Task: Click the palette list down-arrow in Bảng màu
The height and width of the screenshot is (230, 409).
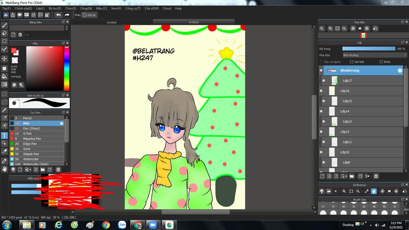Action: [67, 29]
